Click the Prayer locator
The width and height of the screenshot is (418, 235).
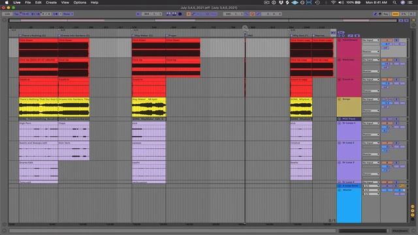point(171,35)
